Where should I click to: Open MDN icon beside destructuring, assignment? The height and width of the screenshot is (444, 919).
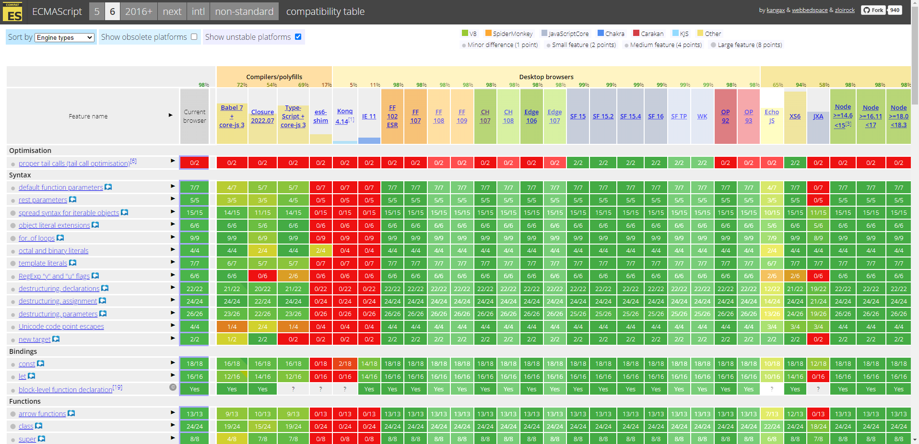tap(103, 301)
